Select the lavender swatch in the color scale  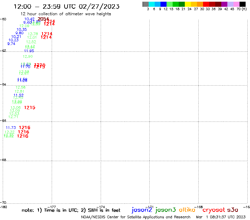tap(230, 4)
